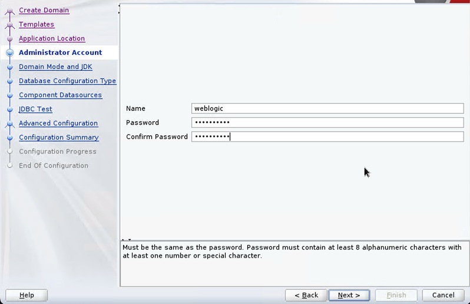Viewport: 470px width, 304px height.
Task: Click the step bullet beside Configuration Summary
Action: [9, 138]
